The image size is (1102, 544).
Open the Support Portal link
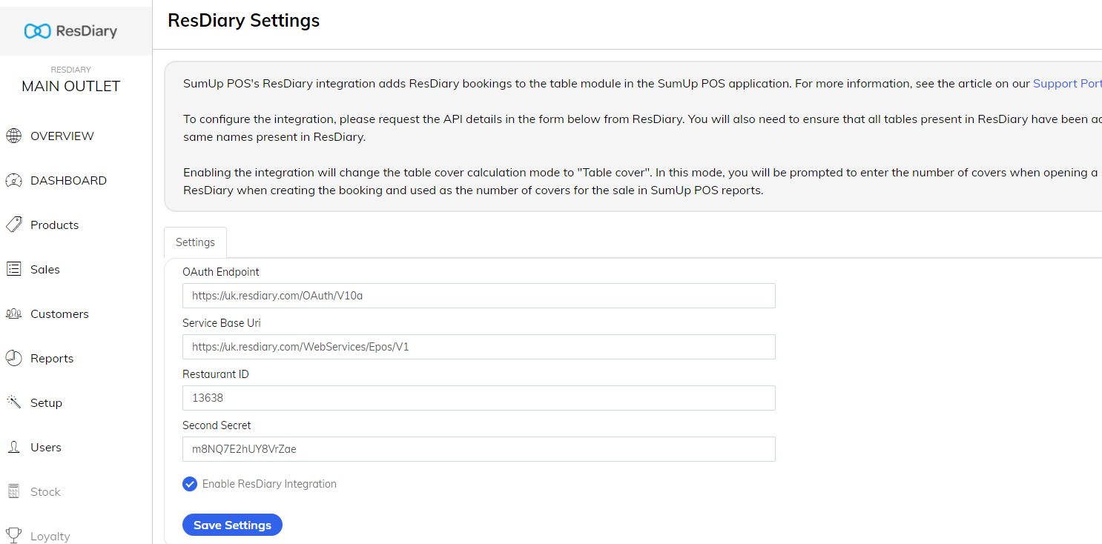pos(1066,83)
